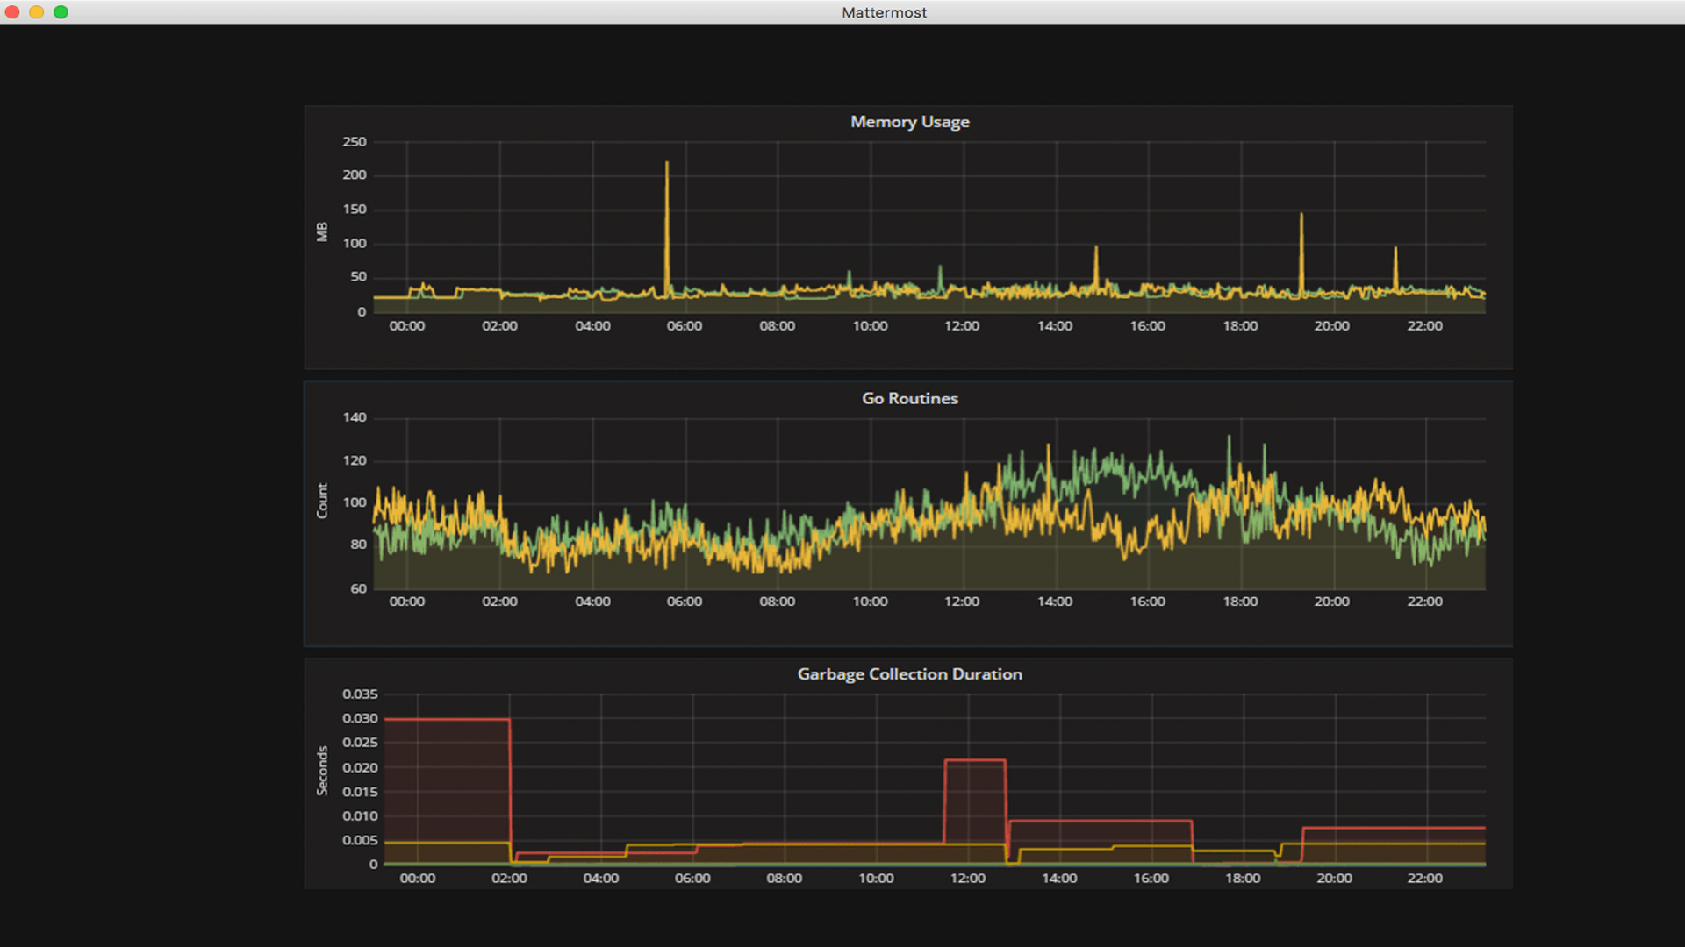Click the Count y-axis label
Viewport: 1685px width, 947px height.
(x=322, y=501)
